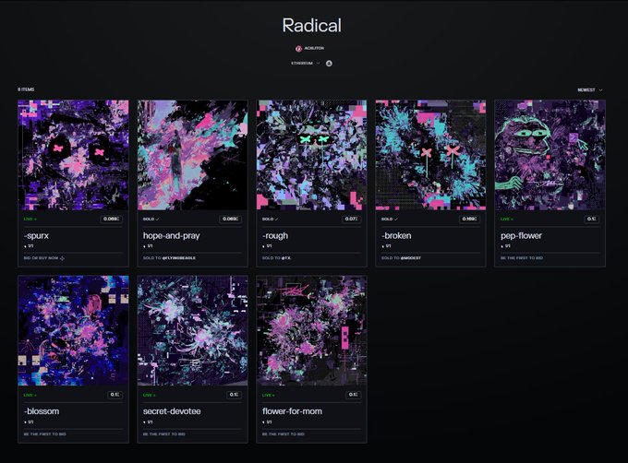The height and width of the screenshot is (463, 628).
Task: Click Bid or Buy Now on -spurx
Action: (x=41, y=258)
